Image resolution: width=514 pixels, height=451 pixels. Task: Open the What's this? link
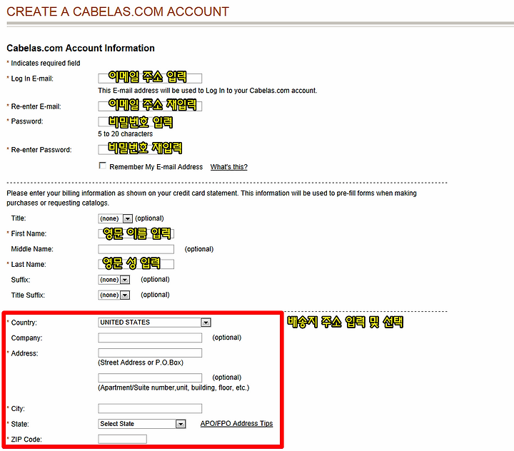click(229, 167)
